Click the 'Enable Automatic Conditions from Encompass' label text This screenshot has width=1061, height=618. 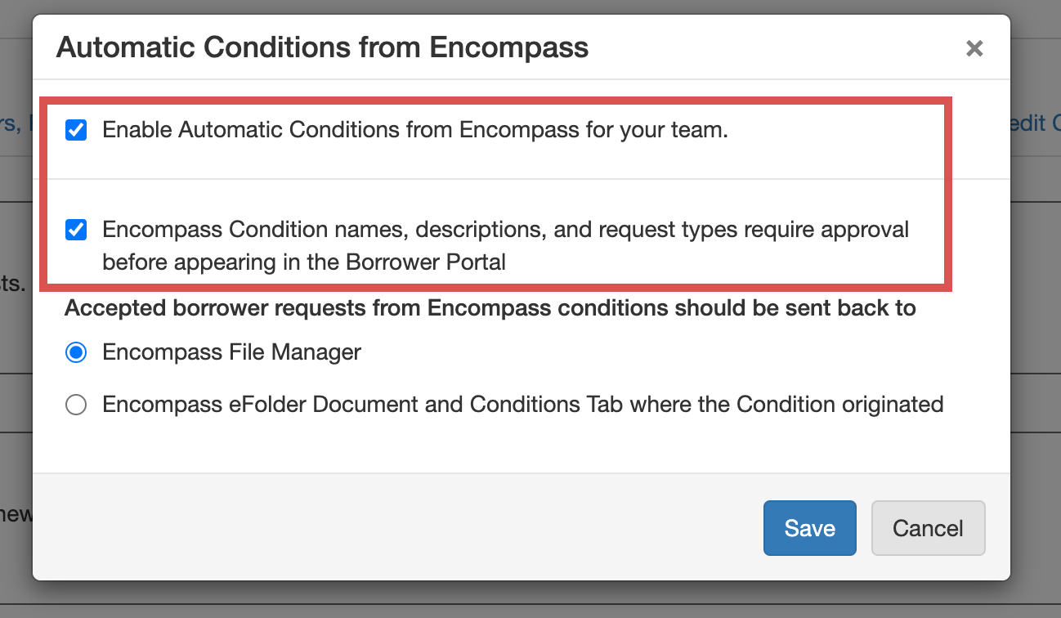point(327,130)
